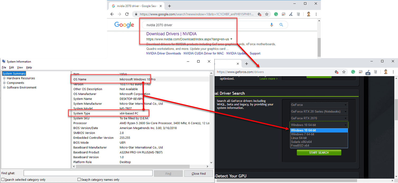Select 'Linux 64-bit' option

(319, 138)
